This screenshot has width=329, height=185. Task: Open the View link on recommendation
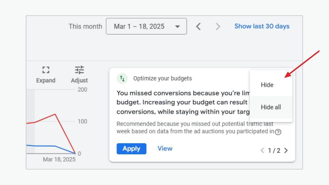click(x=165, y=149)
